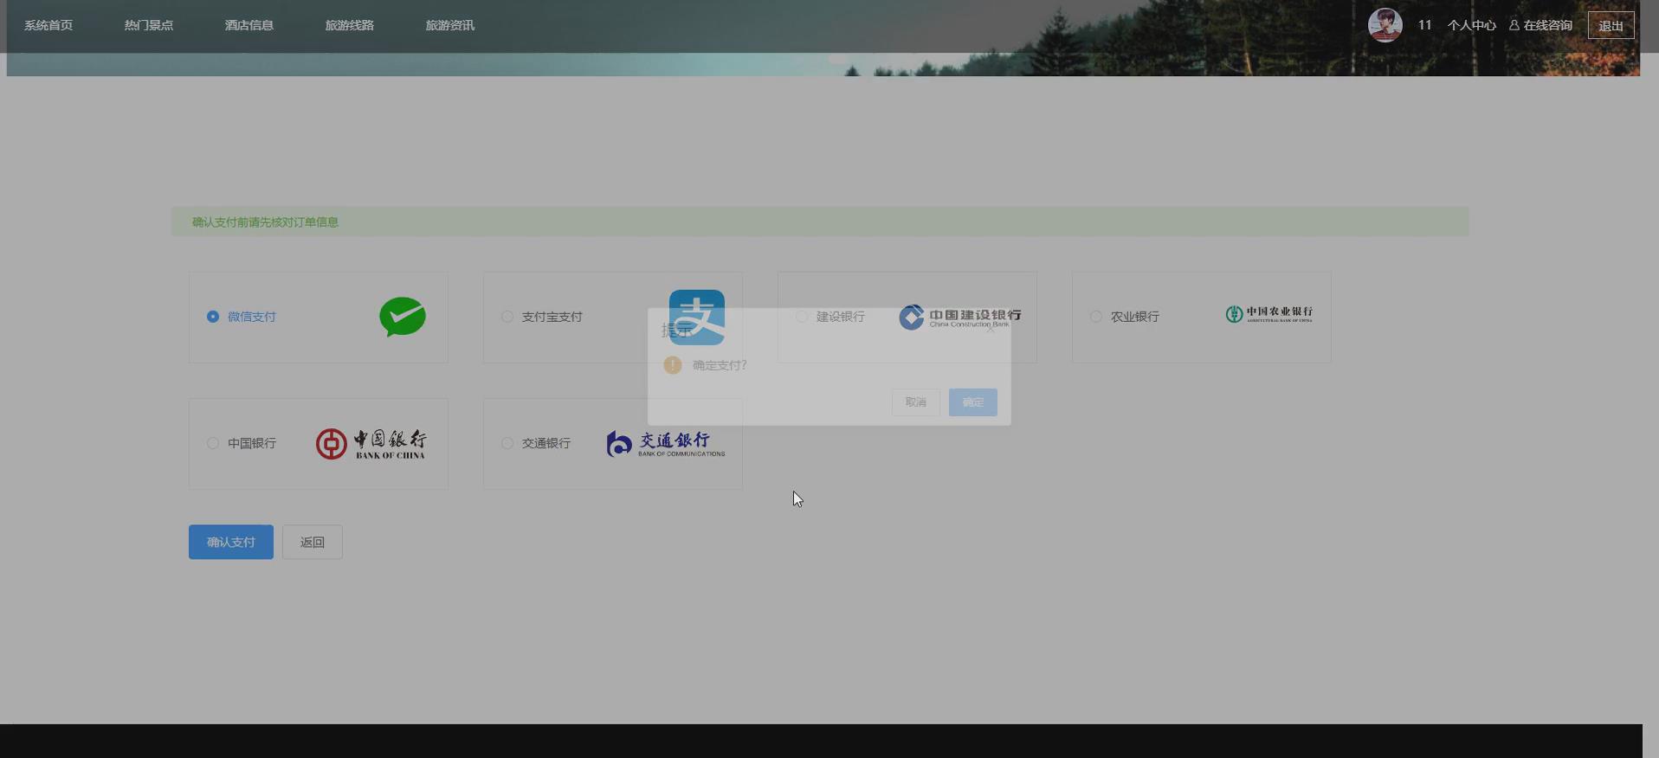Select the 微信支付 radio button
1659x758 pixels.
coord(213,317)
